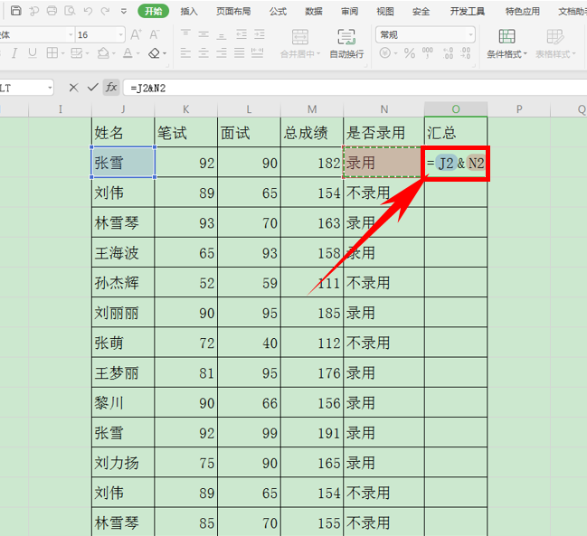Select the cell with total score 191
Image resolution: width=587 pixels, height=536 pixels.
[x=312, y=433]
